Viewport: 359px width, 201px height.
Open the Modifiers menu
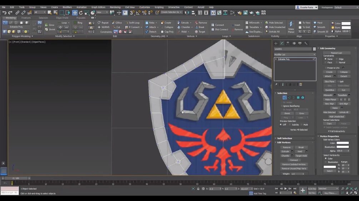coord(67,7)
